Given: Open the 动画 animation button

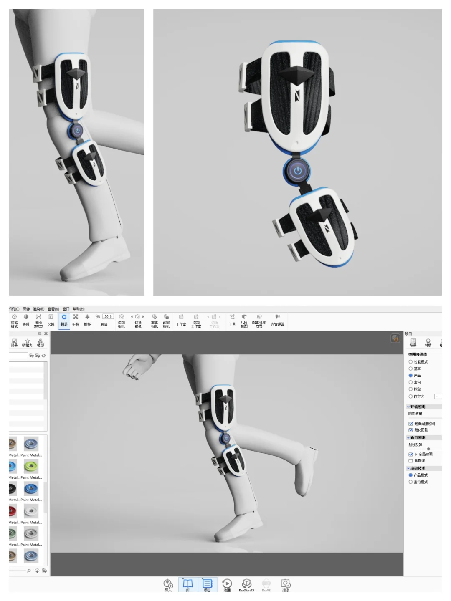Looking at the screenshot, I should coord(227,585).
